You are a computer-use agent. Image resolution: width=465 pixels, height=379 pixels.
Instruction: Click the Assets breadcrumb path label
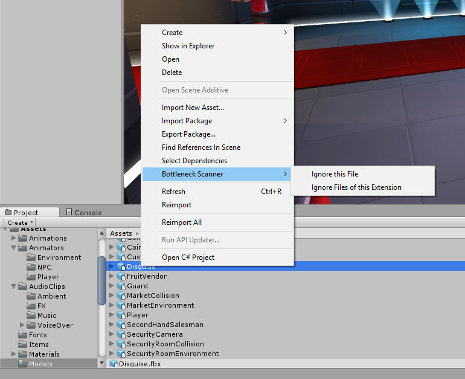(121, 233)
